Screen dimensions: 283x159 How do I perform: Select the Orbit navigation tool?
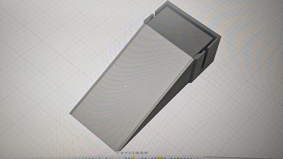118,153
